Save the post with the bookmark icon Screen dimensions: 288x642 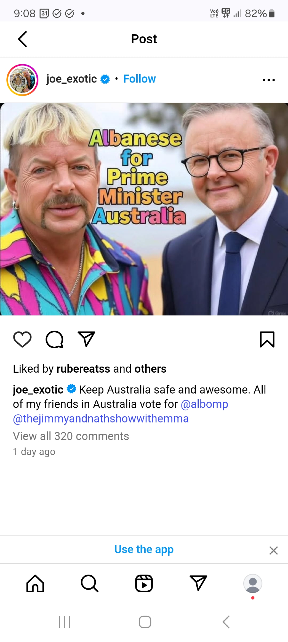(x=267, y=339)
